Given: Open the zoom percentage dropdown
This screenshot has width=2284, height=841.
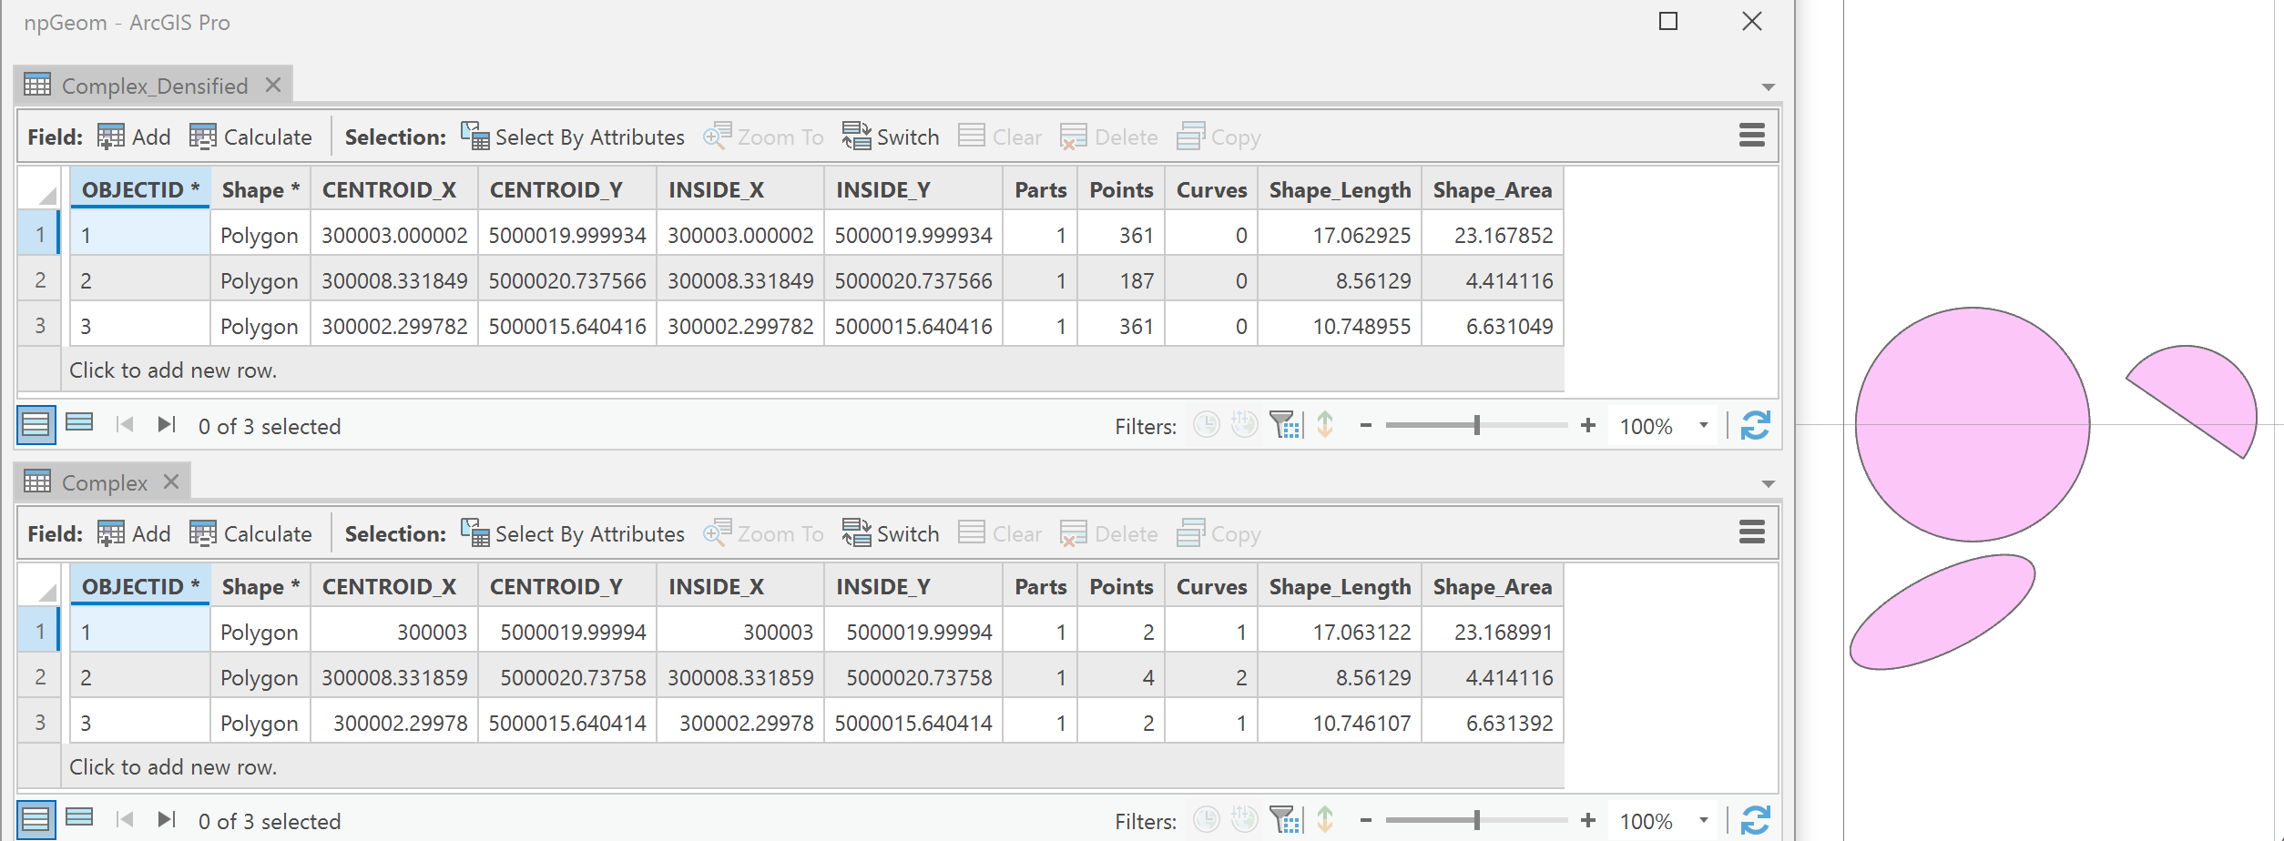Looking at the screenshot, I should click(x=1703, y=424).
